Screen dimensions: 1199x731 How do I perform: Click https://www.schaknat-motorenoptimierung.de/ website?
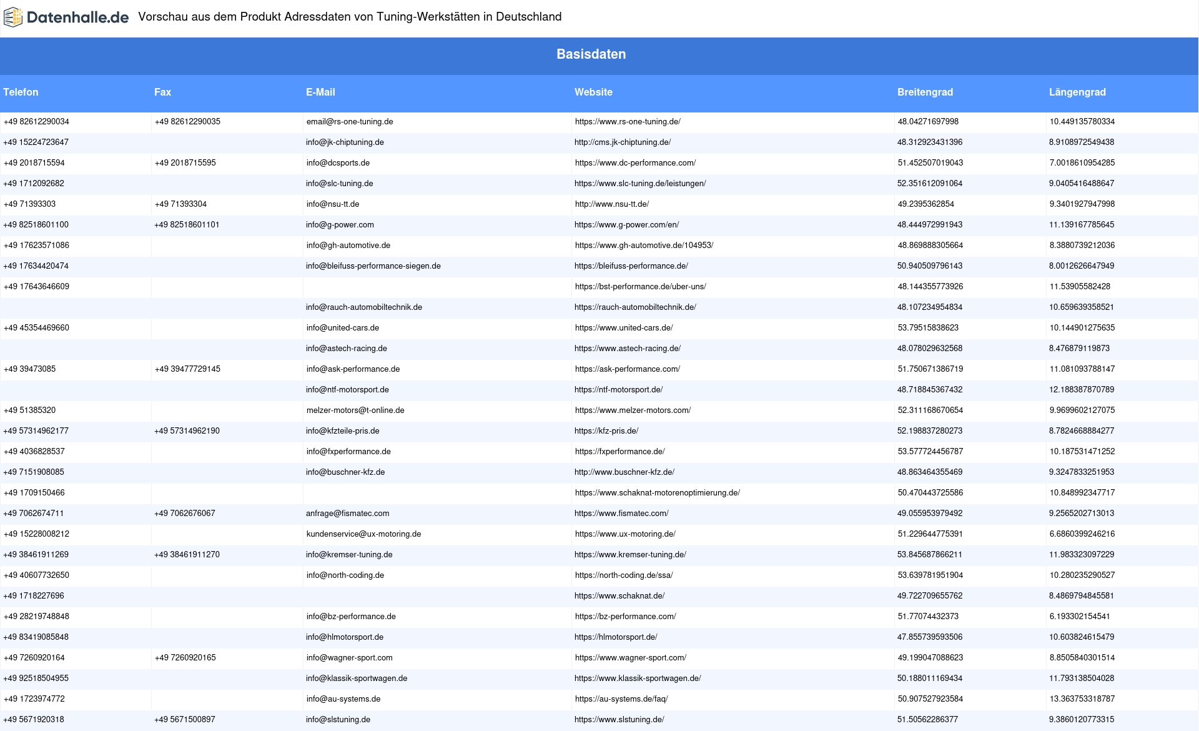point(658,493)
